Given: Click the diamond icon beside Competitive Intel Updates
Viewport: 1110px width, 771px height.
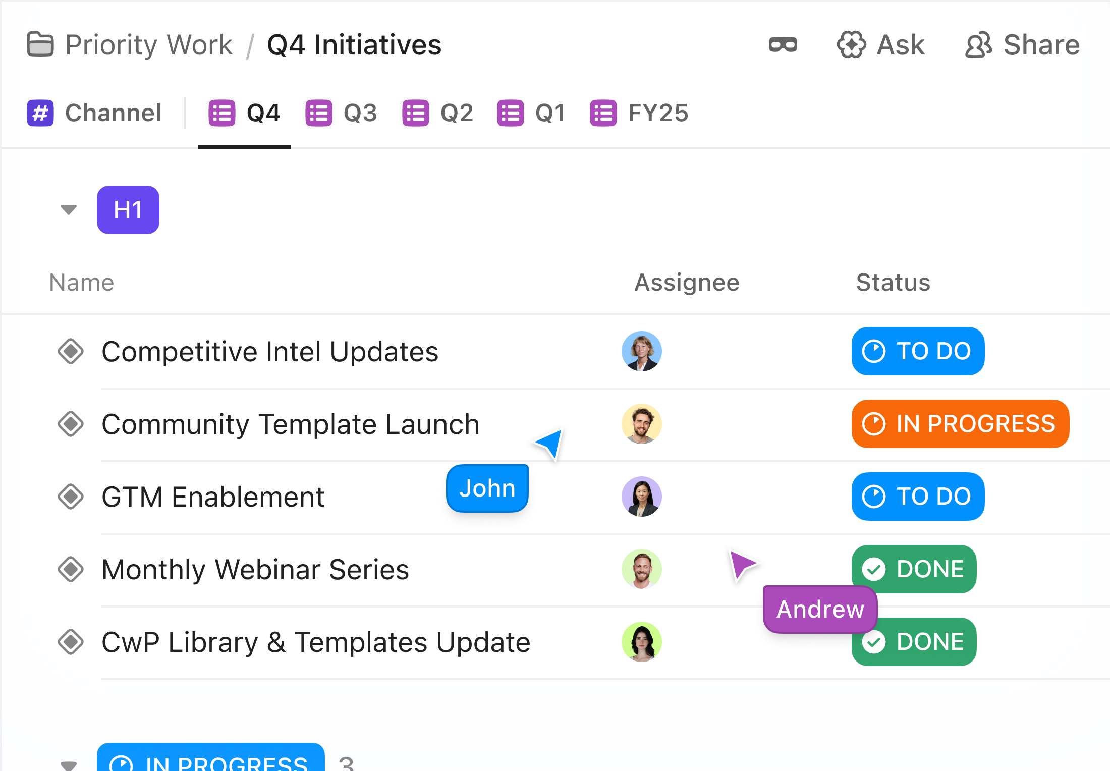Looking at the screenshot, I should 71,351.
